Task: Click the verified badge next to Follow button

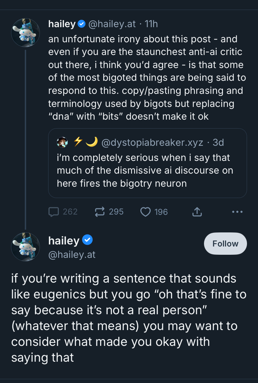Action: (88, 240)
